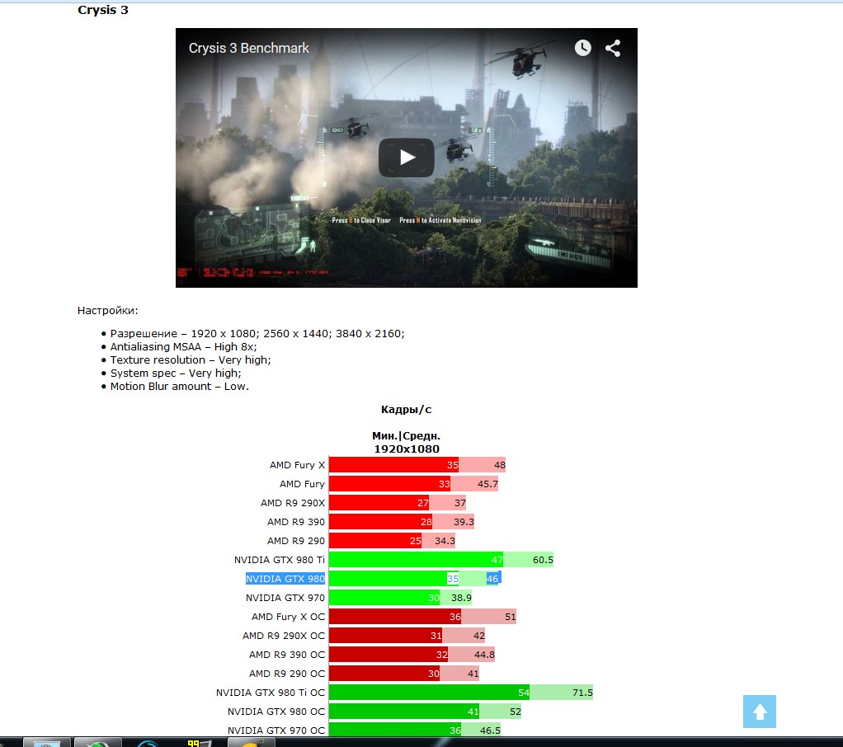Click the AMD Fury X red bar
This screenshot has width=843, height=747.
tap(393, 465)
